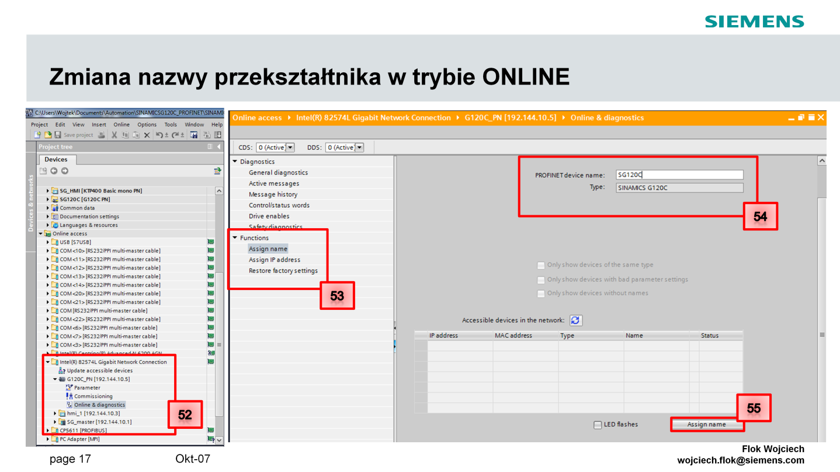Open the DDS dropdown

click(359, 148)
